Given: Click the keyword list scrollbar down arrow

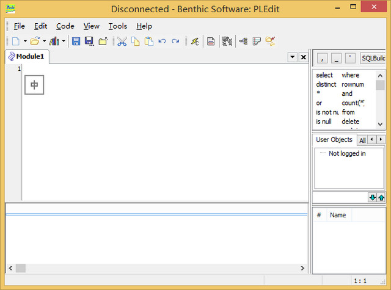Looking at the screenshot, I should (x=380, y=124).
